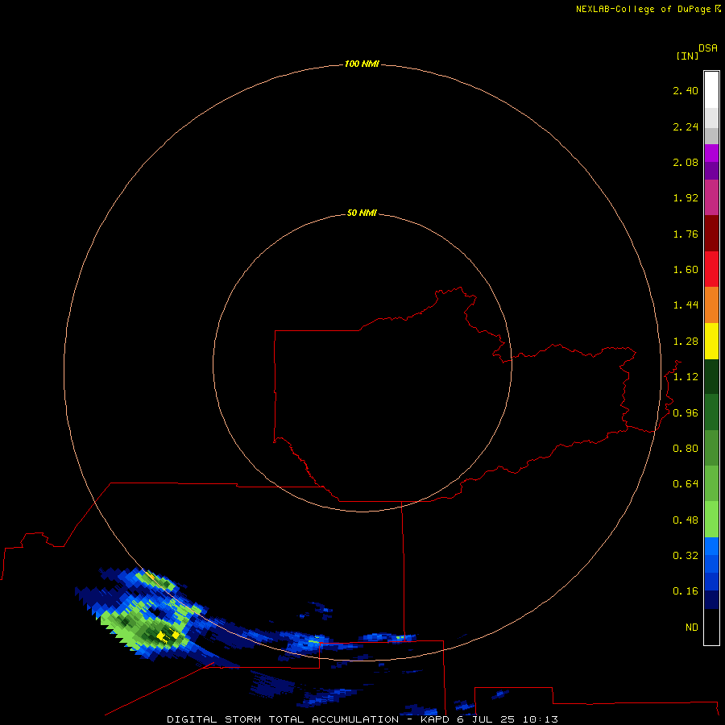Viewport: 725px width, 725px height.
Task: Click the 0.80 legend value
Action: [x=686, y=449]
